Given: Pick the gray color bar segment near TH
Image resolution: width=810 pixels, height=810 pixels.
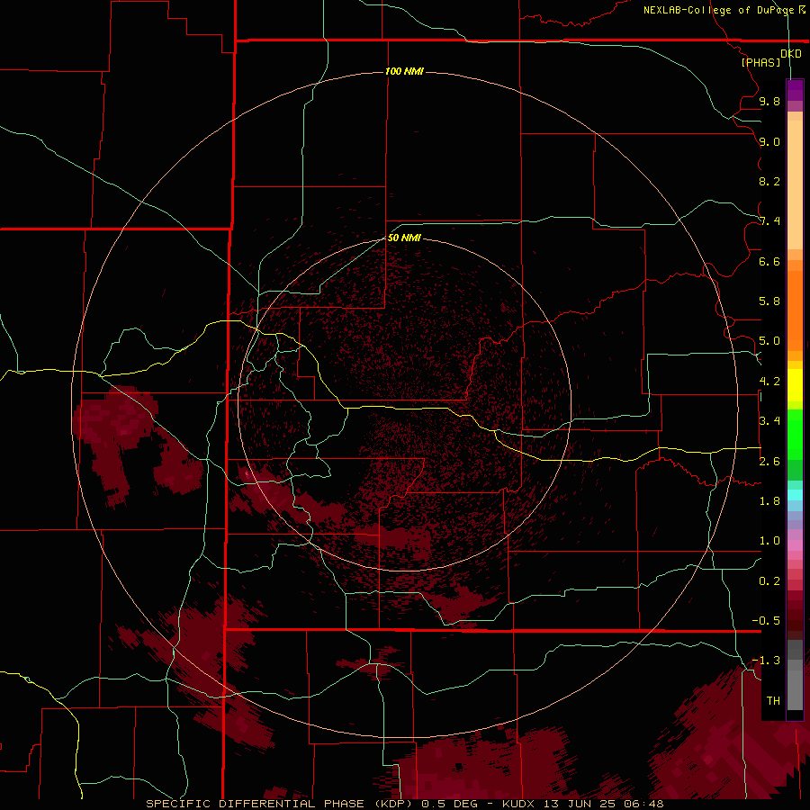Looking at the screenshot, I should [795, 690].
